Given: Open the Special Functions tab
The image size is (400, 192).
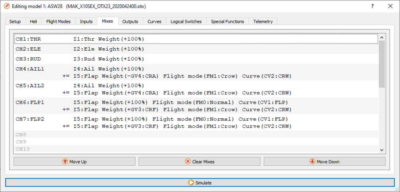Looking at the screenshot, I should click(x=228, y=22).
